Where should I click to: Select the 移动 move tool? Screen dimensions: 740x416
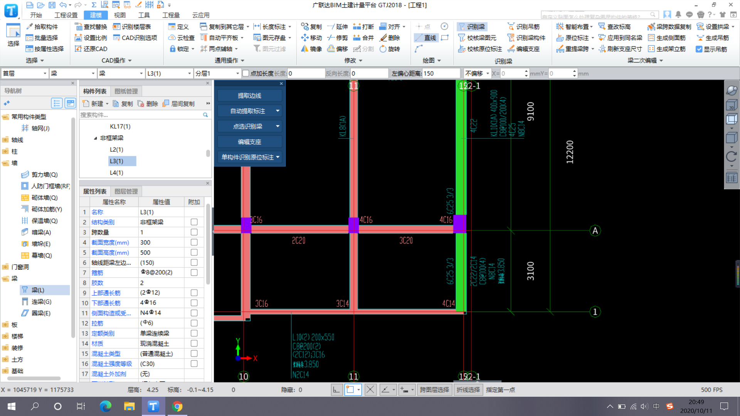311,38
